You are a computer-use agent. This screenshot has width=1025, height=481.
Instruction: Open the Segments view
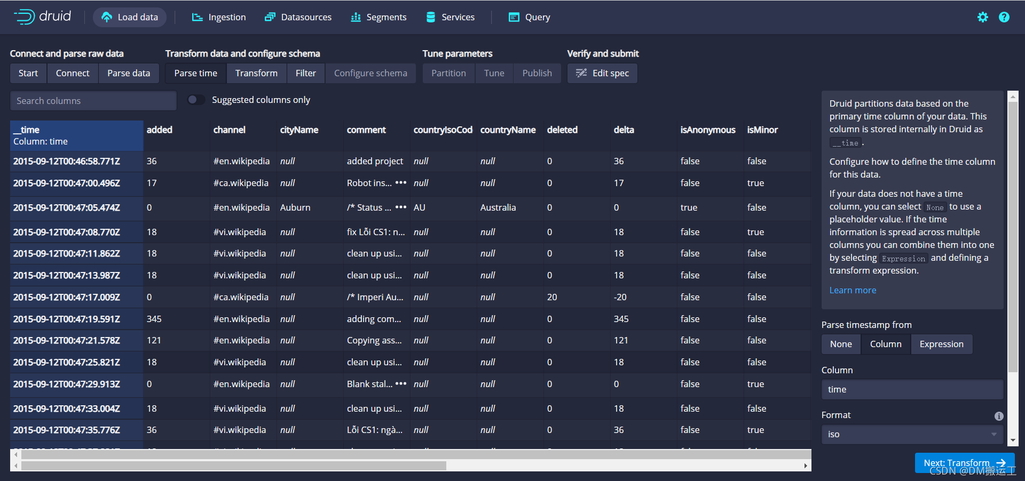point(379,17)
